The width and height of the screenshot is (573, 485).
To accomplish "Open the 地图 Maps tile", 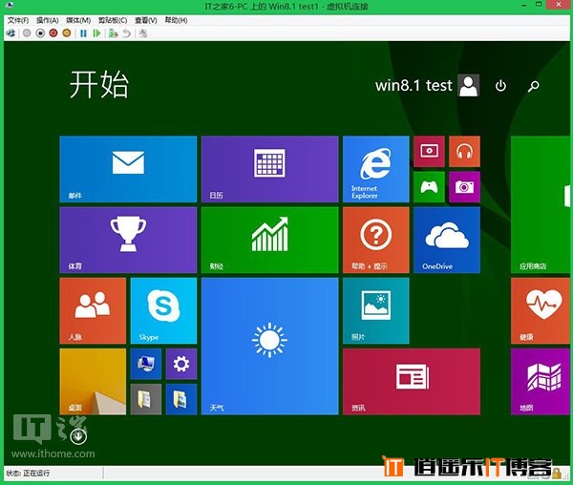I will tap(541, 382).
